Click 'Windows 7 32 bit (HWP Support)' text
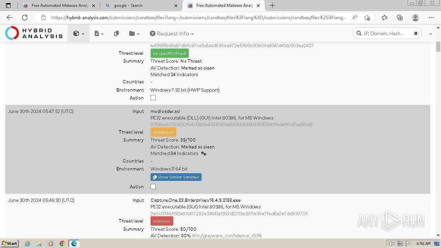Viewport: 441px width, 248px height. 185,90
